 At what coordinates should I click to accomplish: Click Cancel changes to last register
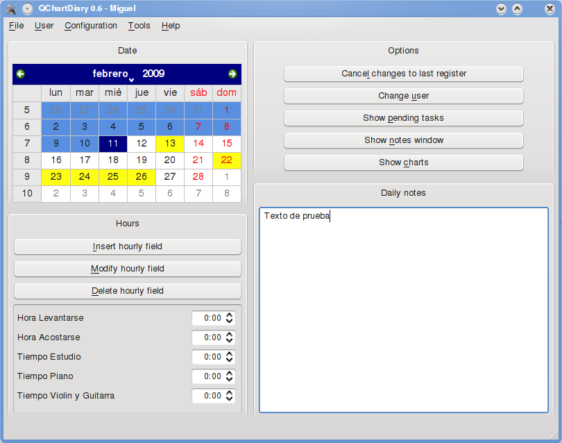[404, 74]
